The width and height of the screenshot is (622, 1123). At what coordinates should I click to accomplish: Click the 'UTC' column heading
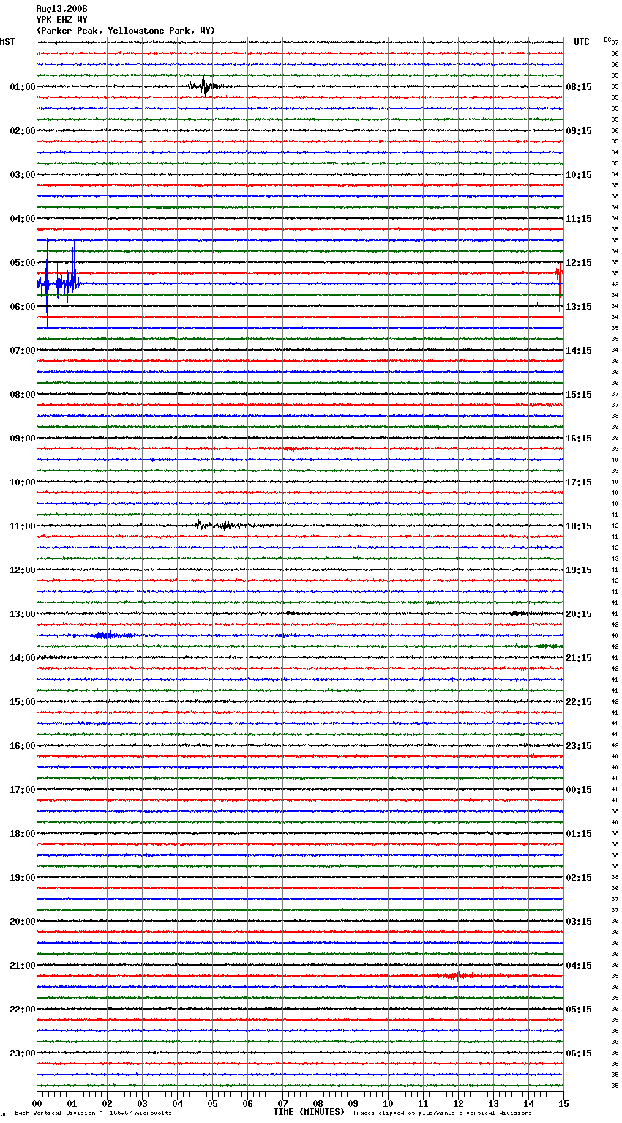pos(582,42)
